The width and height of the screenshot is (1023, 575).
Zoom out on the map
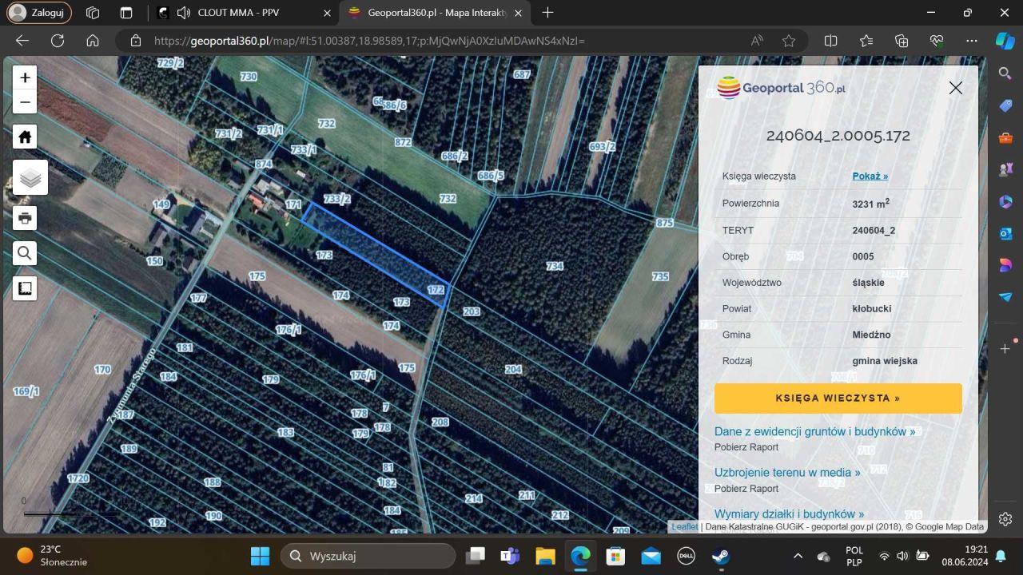click(25, 102)
